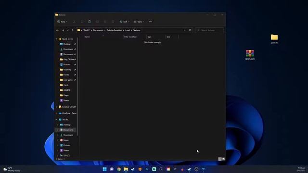Image resolution: width=308 pixels, height=173 pixels.
Task: Open the Windows Start button
Action: (104, 169)
